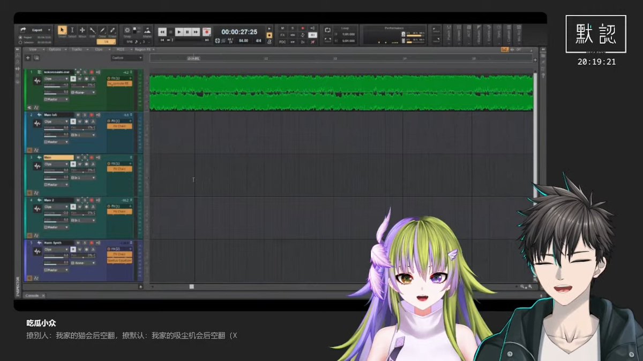Image resolution: width=643 pixels, height=361 pixels.
Task: Rewind the transport
Action: pyautogui.click(x=162, y=32)
